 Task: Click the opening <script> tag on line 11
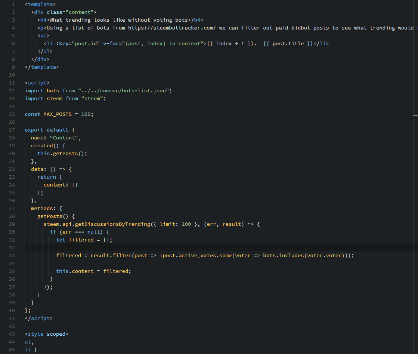pyautogui.click(x=37, y=83)
